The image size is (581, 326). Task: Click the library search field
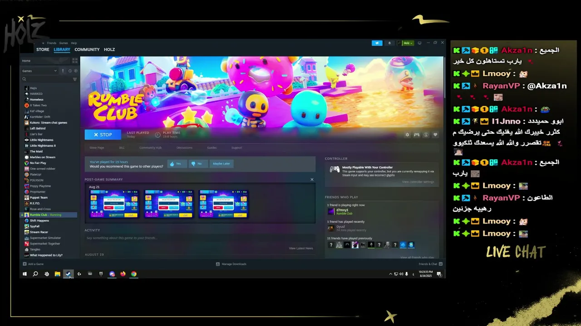click(x=46, y=79)
